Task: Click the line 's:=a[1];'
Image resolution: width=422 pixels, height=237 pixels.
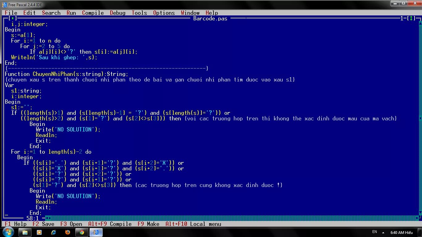Action: click(23, 35)
